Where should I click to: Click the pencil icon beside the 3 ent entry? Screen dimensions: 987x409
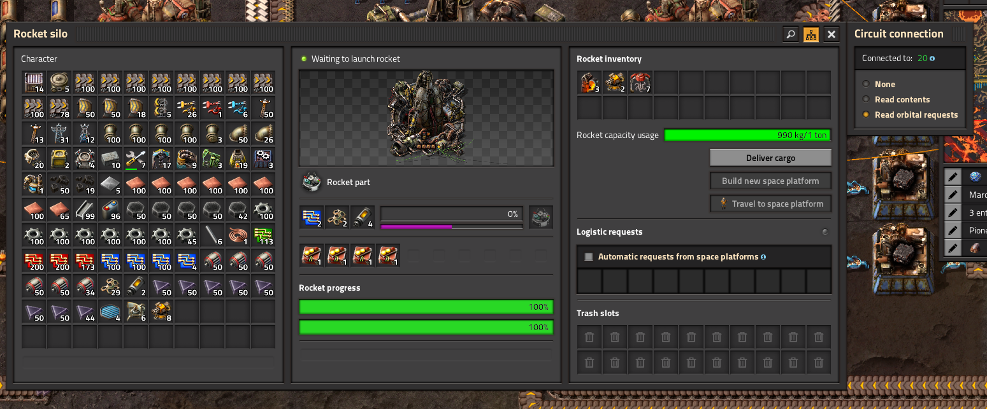pyautogui.click(x=953, y=212)
